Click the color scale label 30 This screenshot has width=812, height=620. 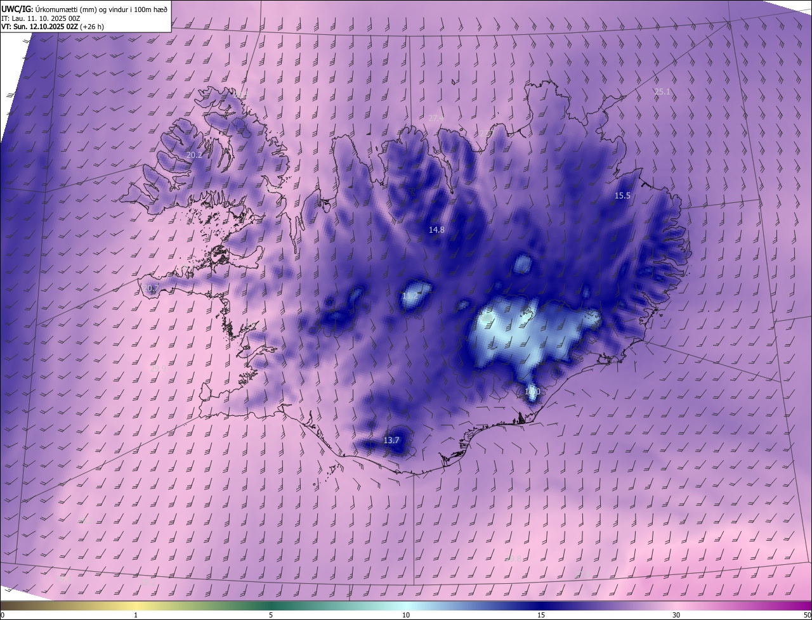676,616
